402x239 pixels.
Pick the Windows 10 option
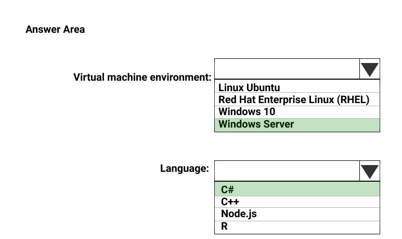point(297,112)
